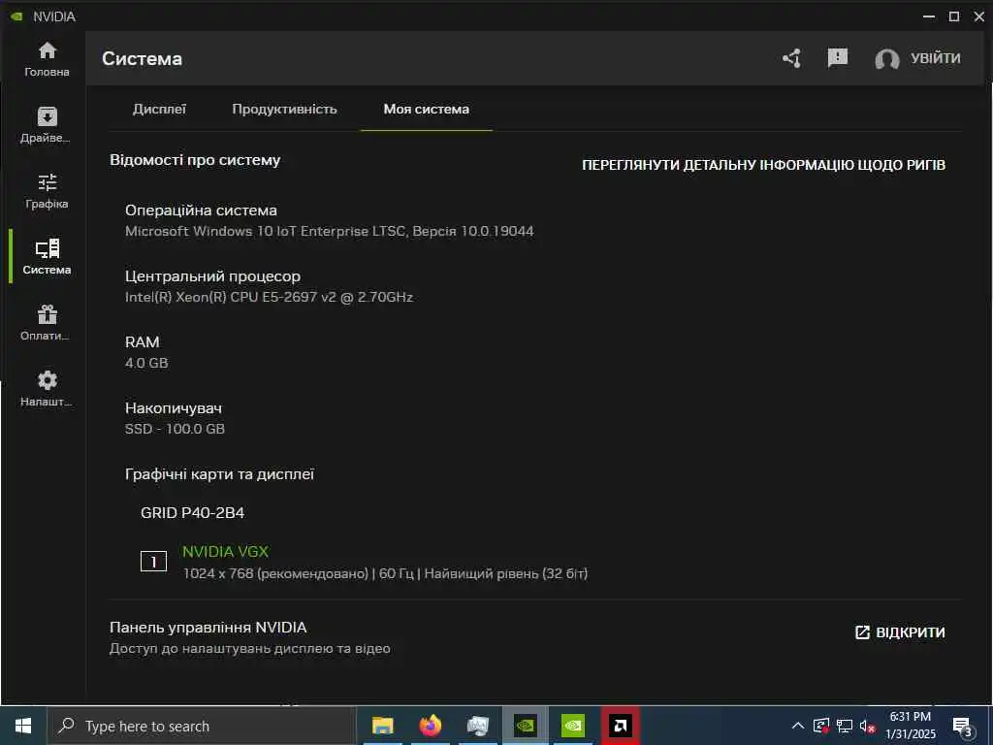993x745 pixels.
Task: Minimize the NVIDIA app window
Action: (x=929, y=16)
